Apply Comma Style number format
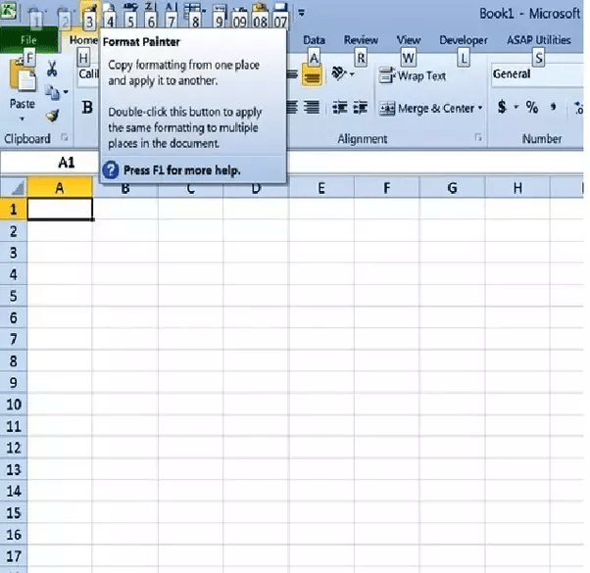Viewport: 590px width, 573px height. (x=553, y=108)
